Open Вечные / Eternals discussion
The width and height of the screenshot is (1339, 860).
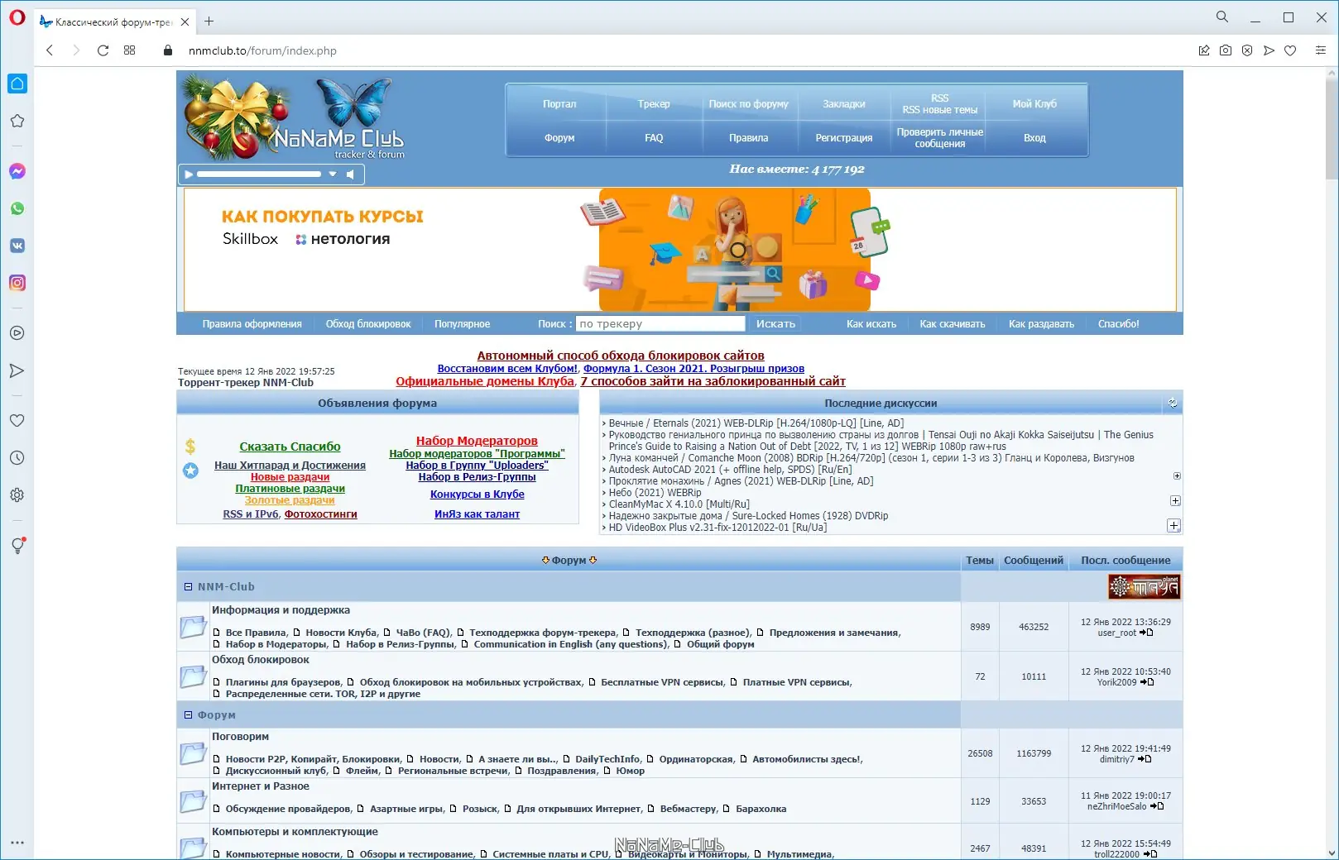[756, 423]
